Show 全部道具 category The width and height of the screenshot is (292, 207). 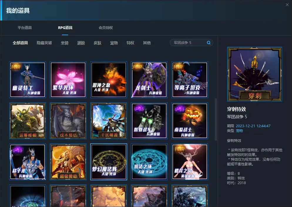(x=20, y=43)
